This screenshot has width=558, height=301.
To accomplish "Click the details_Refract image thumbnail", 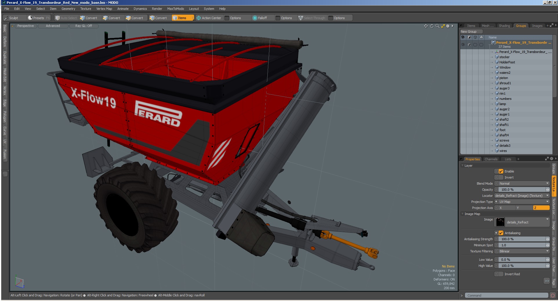I will tap(500, 222).
